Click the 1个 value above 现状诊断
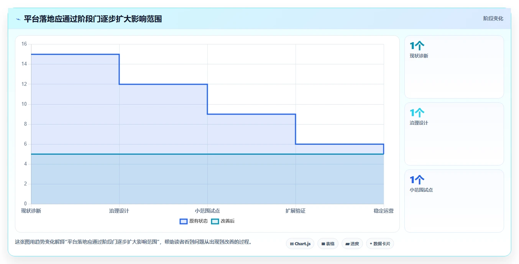519x264 pixels. click(417, 46)
